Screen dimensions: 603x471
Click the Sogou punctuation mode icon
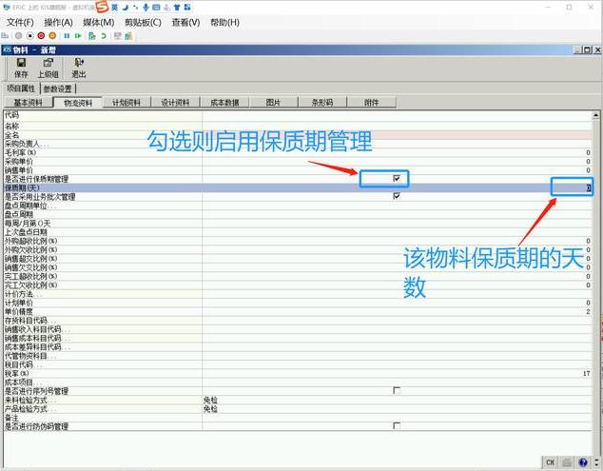[x=135, y=7]
